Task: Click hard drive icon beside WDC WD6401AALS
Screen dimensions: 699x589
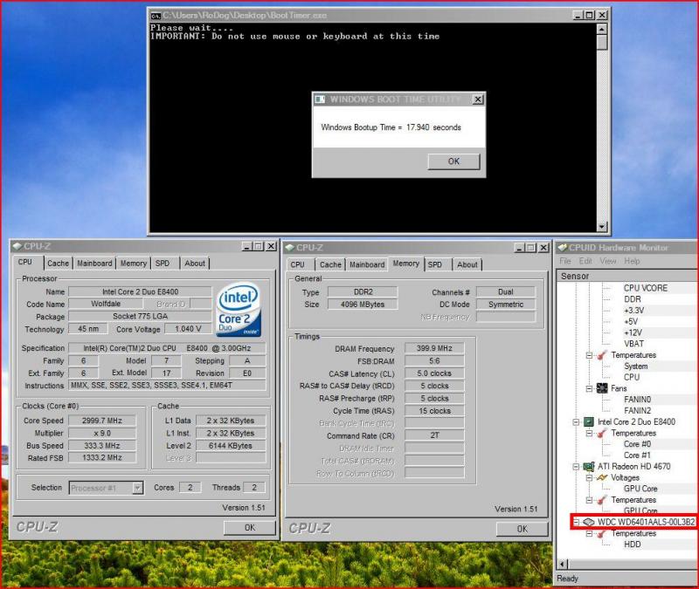Action: (x=588, y=522)
